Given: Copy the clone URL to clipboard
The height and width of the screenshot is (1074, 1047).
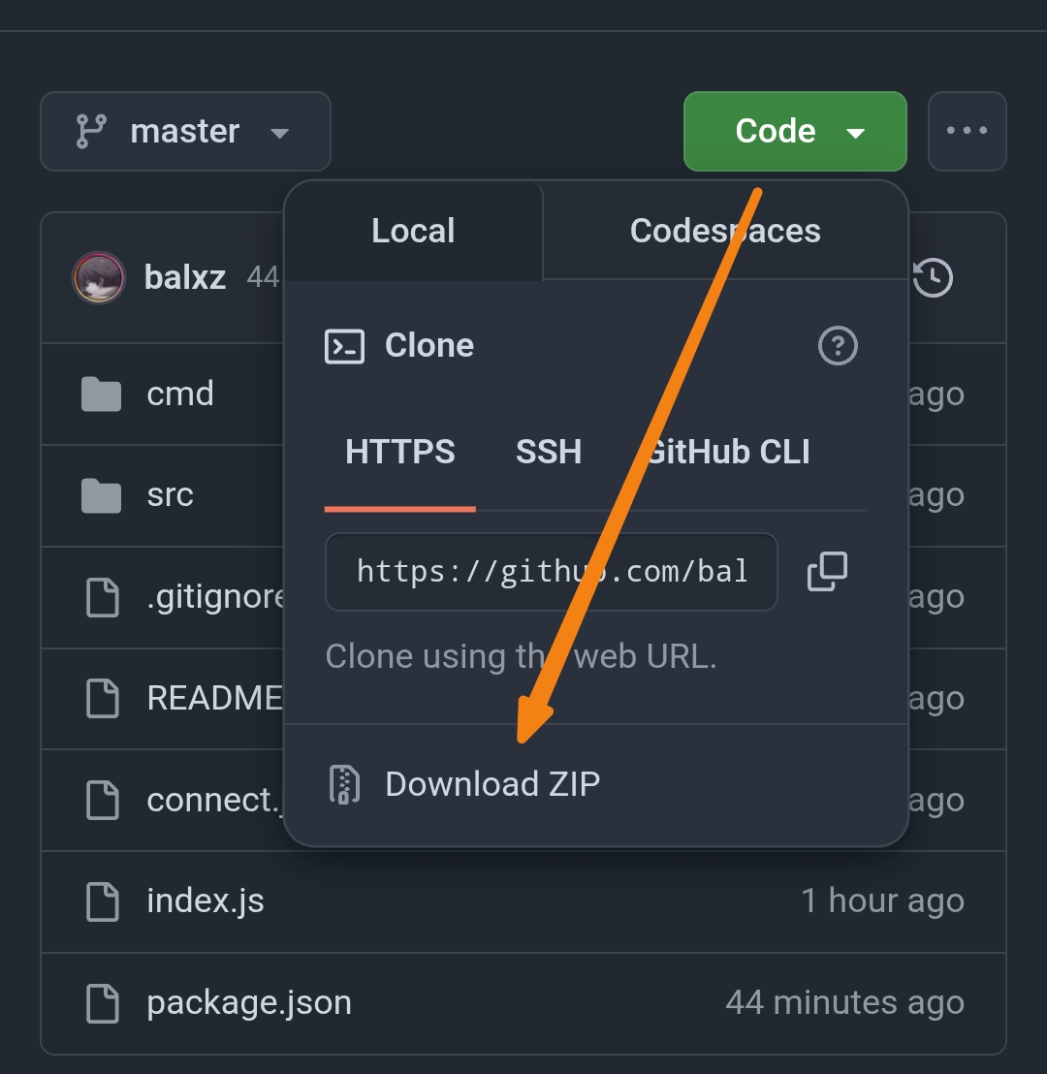Looking at the screenshot, I should click(x=827, y=572).
